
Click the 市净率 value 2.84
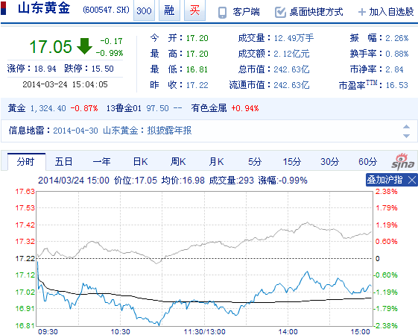[395, 69]
